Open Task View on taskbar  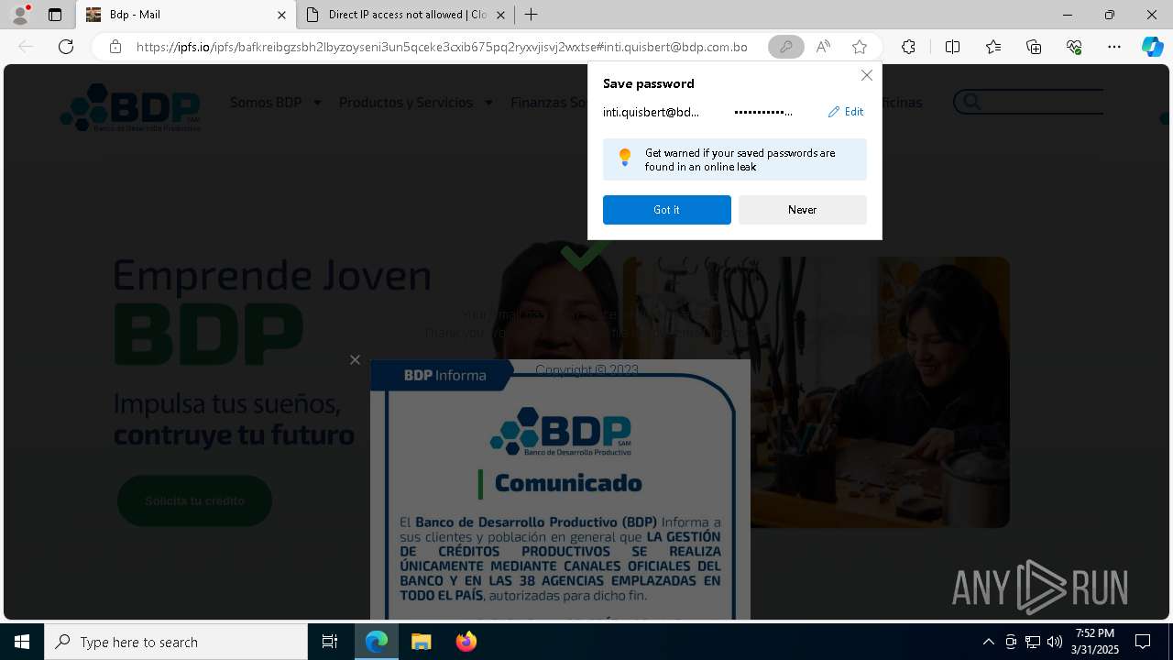(x=330, y=642)
